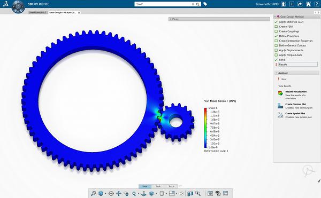Viewport: 321px width, 198px height.
Task: Click the Home icon in the top bar
Action: tap(308, 4)
